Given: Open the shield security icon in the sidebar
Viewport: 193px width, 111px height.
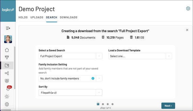Looking at the screenshot, I should (x=7, y=81).
